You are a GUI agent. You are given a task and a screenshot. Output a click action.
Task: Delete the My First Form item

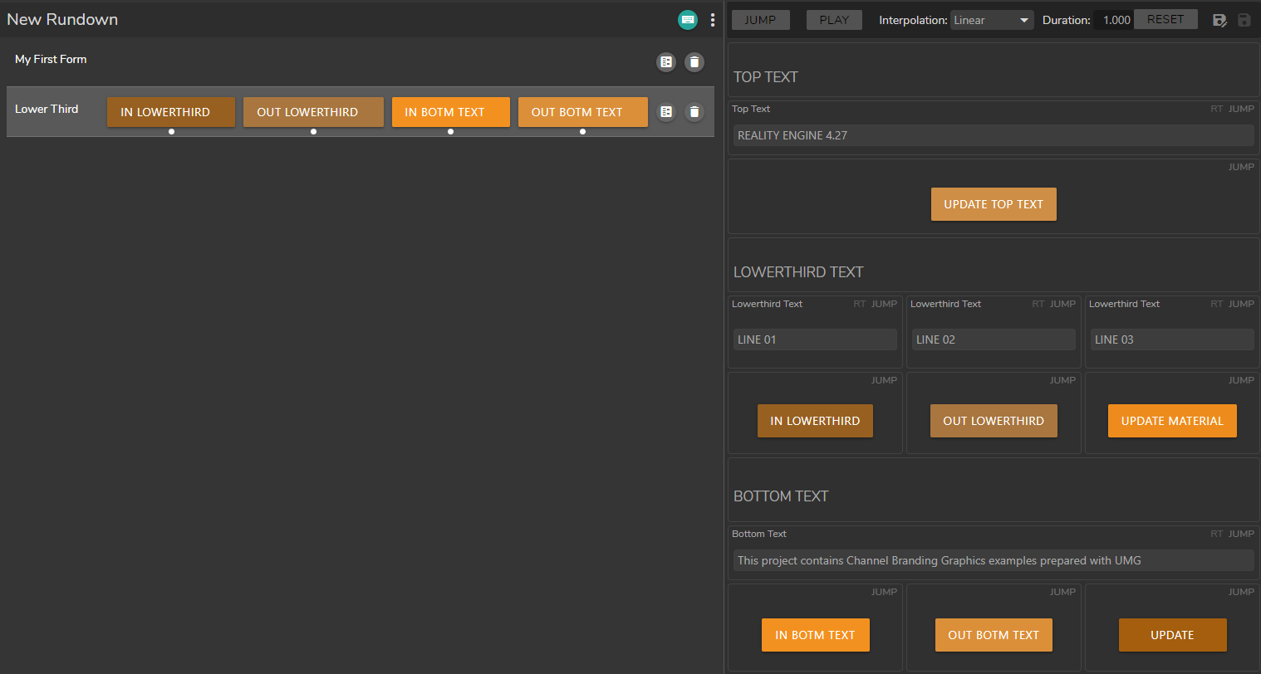coord(694,62)
